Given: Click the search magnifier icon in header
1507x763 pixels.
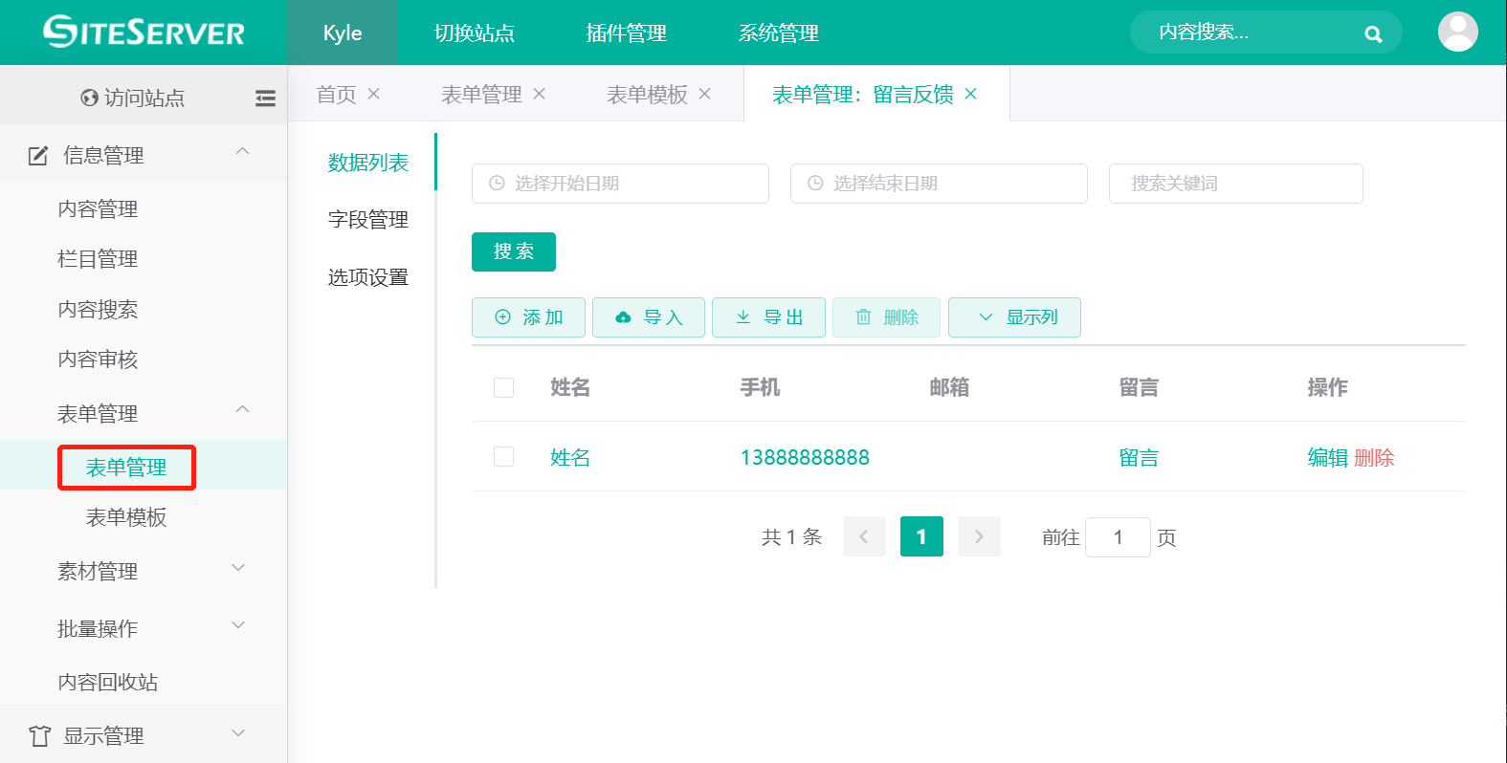Looking at the screenshot, I should pyautogui.click(x=1373, y=34).
